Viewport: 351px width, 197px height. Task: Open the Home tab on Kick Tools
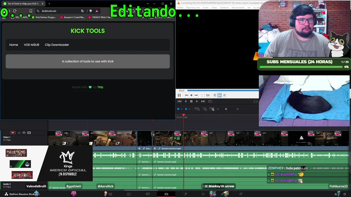pyautogui.click(x=14, y=45)
